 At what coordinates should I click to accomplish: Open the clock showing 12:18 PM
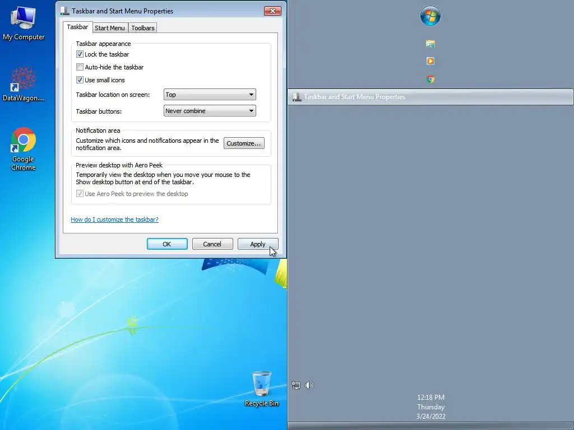point(430,398)
